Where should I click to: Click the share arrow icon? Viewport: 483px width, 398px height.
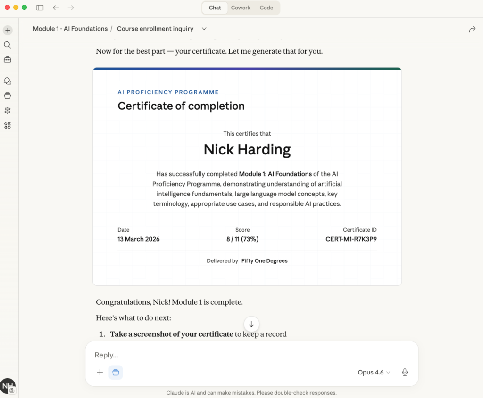472,29
